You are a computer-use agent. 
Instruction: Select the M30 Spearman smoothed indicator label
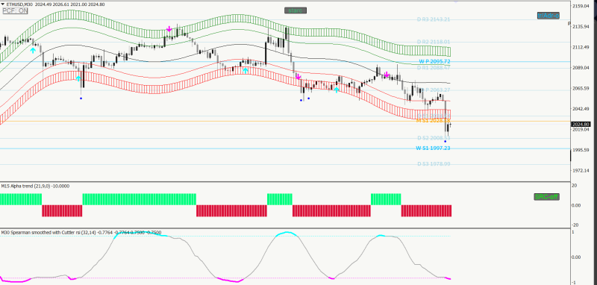[81, 232]
